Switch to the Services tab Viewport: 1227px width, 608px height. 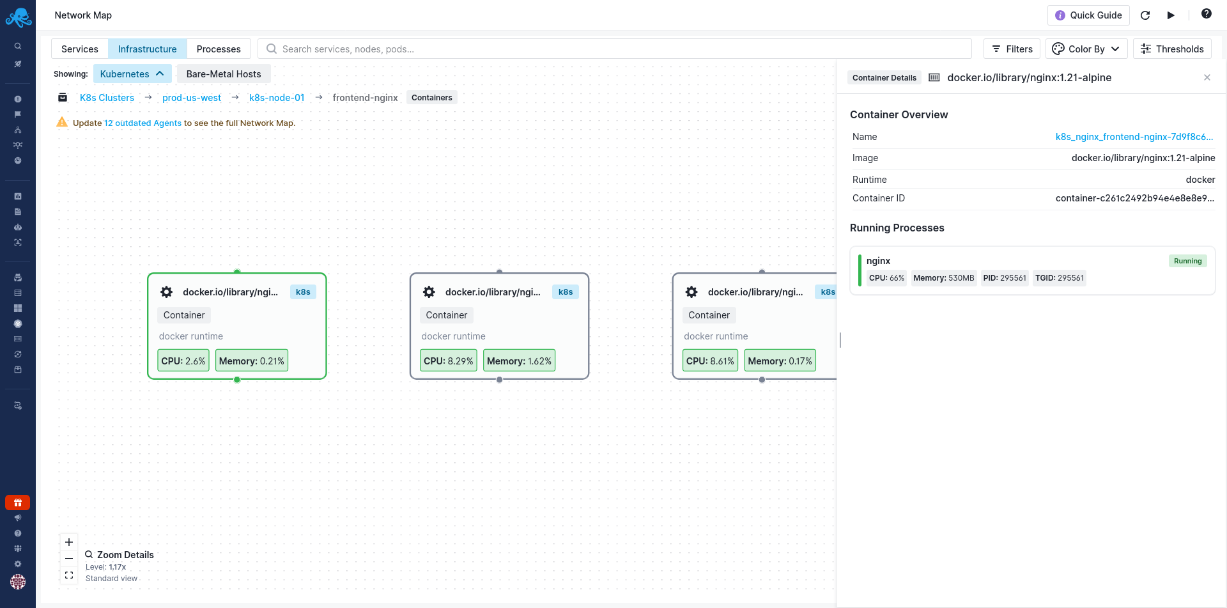click(x=80, y=49)
